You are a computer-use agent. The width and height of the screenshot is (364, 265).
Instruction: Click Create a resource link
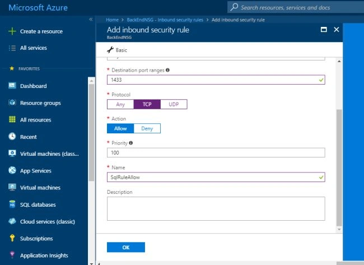click(x=41, y=31)
